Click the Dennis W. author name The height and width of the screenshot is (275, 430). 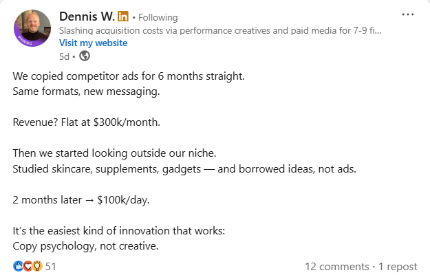pos(87,16)
